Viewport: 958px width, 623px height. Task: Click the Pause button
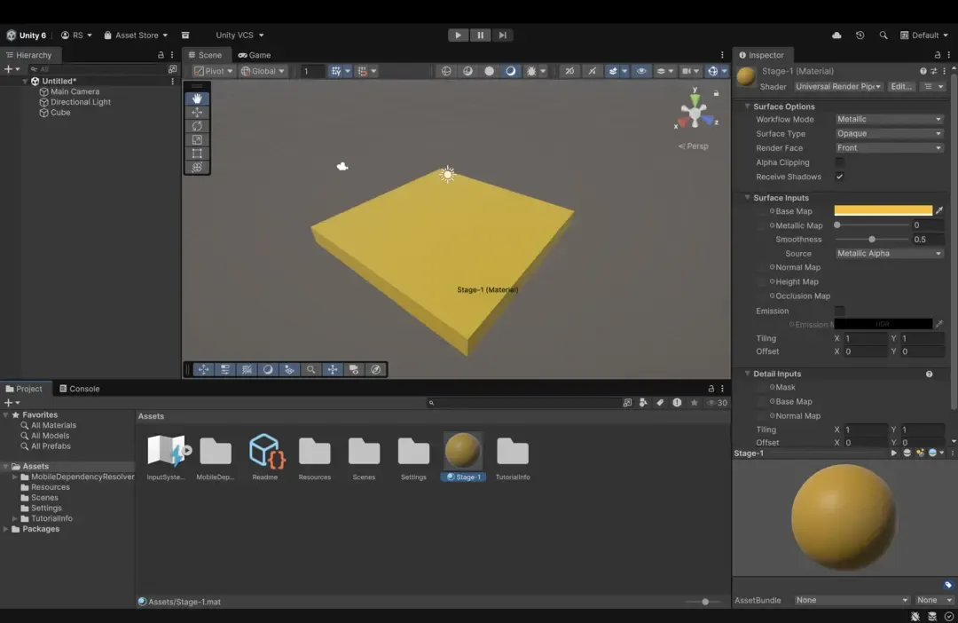pyautogui.click(x=480, y=35)
